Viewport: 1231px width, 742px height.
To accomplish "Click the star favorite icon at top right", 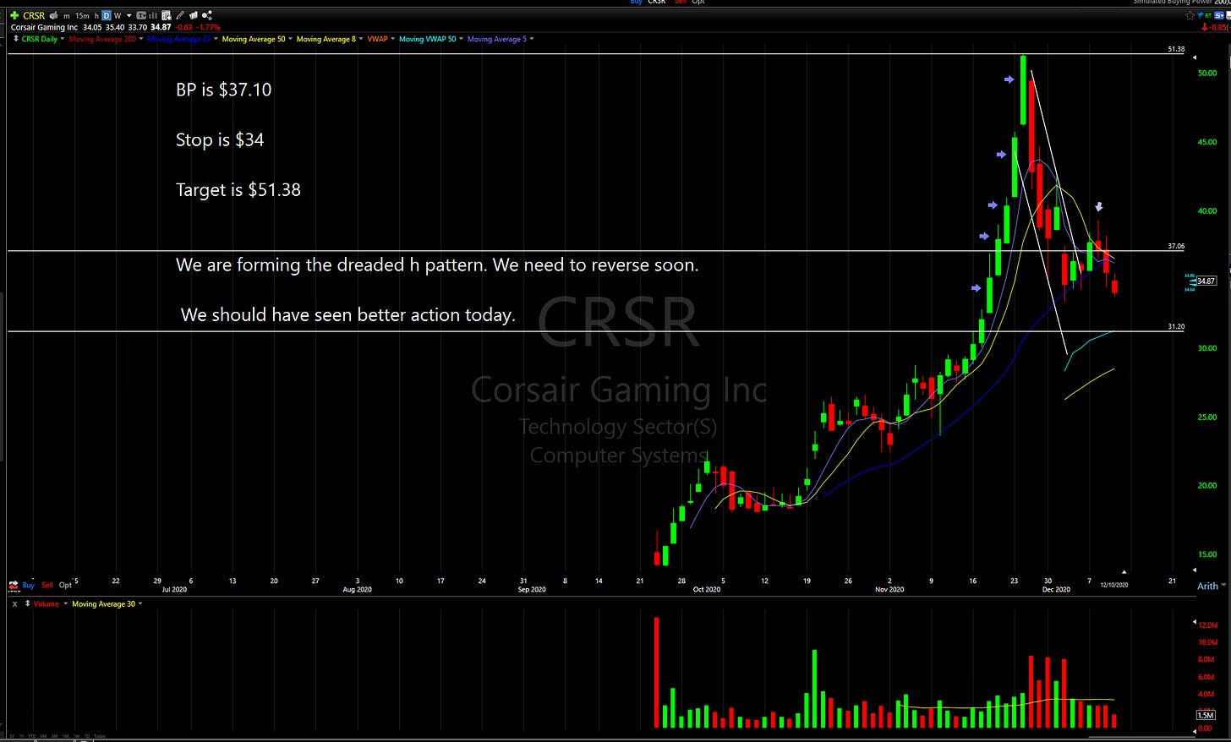I will pos(1190,15).
